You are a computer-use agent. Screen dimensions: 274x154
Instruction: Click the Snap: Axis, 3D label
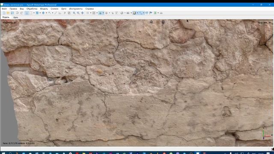coord(265,23)
